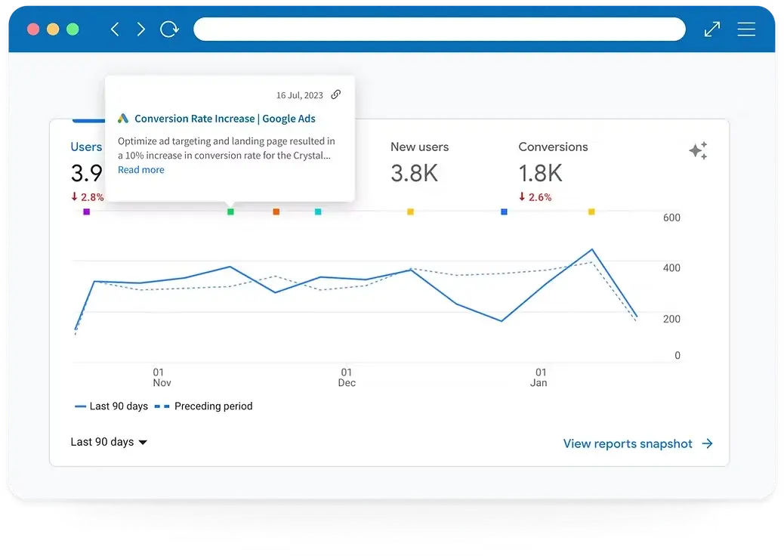
Task: Click Read more in annotation popup
Action: click(x=141, y=170)
